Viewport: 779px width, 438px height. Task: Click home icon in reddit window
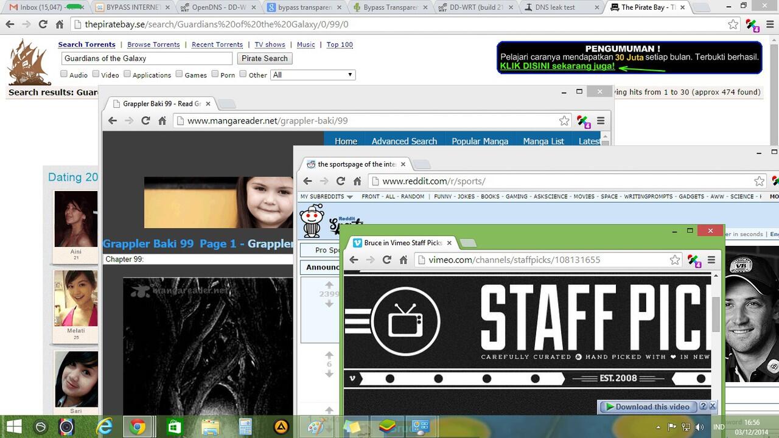357,181
